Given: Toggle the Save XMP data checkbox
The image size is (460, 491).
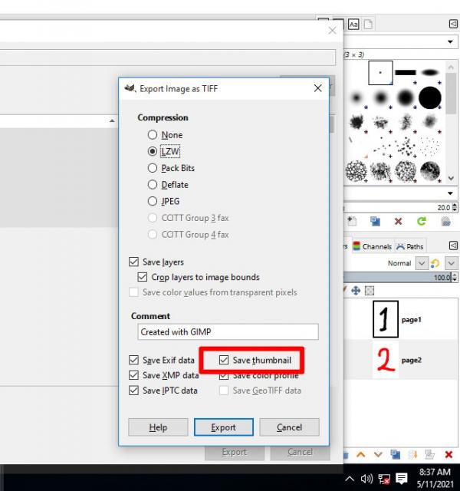Looking at the screenshot, I should 163,375.
